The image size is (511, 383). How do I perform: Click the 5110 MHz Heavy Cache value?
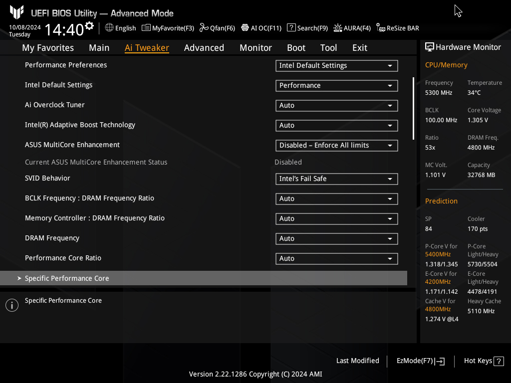(x=481, y=311)
